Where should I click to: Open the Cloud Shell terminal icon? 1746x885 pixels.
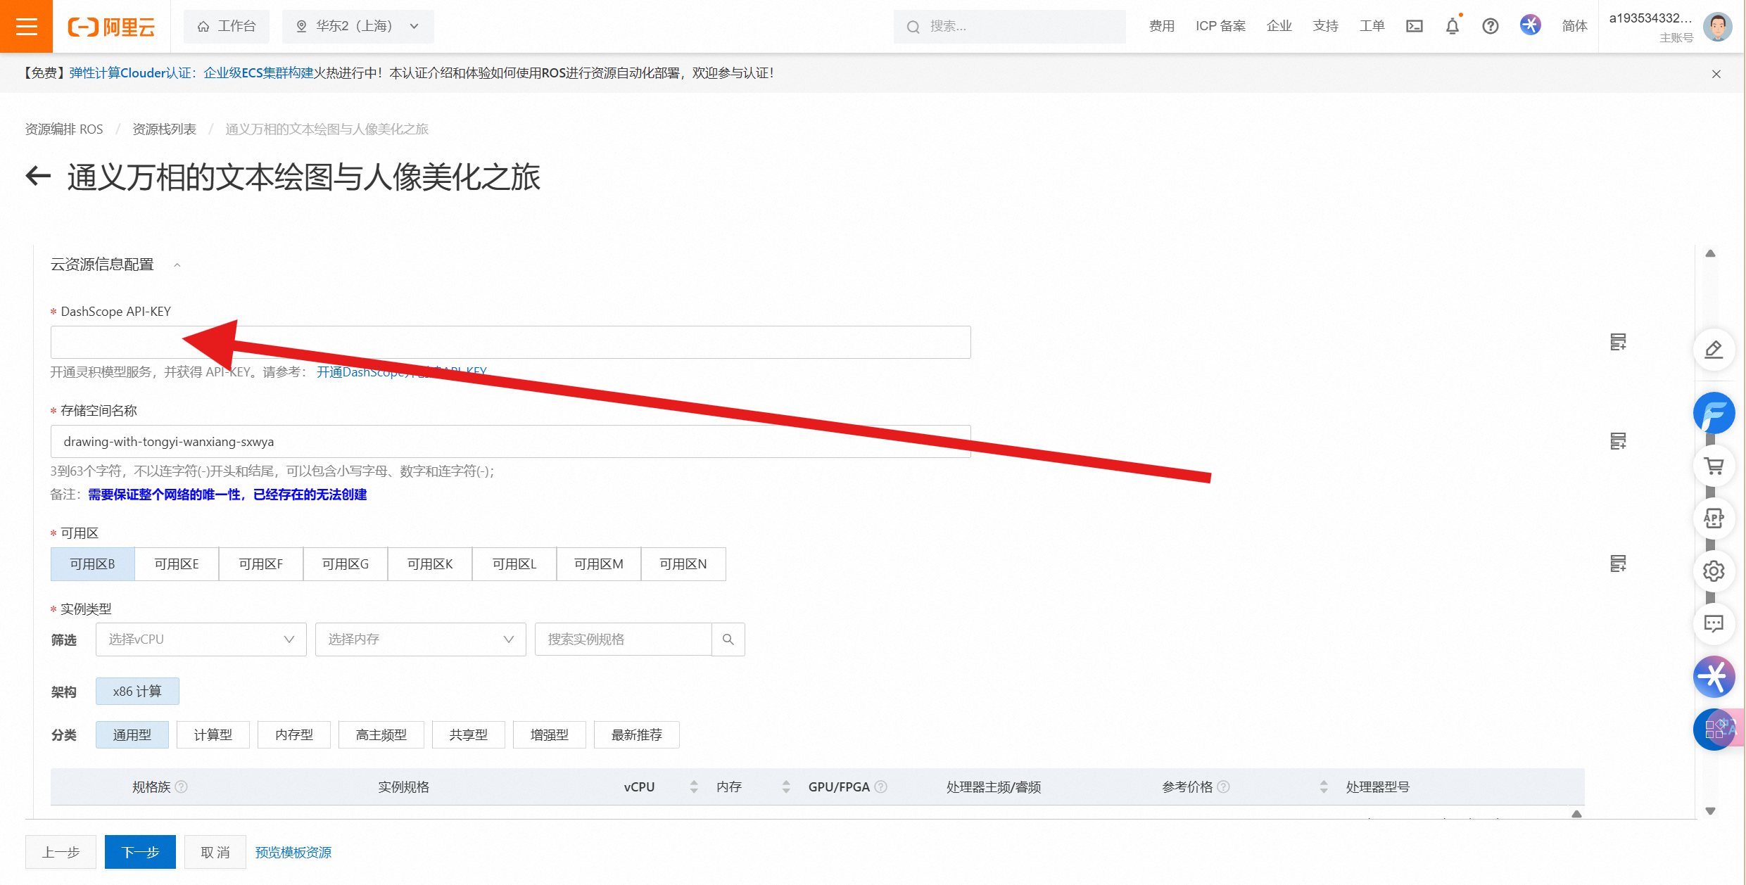click(x=1414, y=26)
